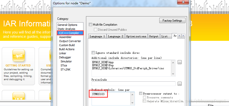
Task: Select Static Analysis category
Action: pyautogui.click(x=66, y=29)
